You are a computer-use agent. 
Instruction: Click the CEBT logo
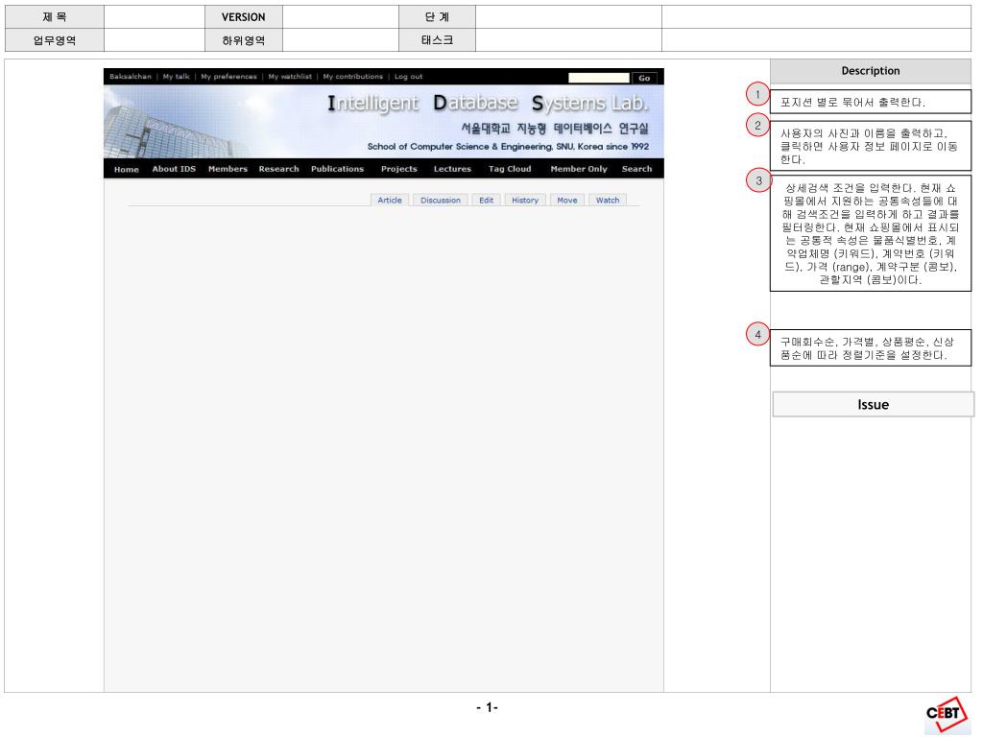pyautogui.click(x=946, y=713)
